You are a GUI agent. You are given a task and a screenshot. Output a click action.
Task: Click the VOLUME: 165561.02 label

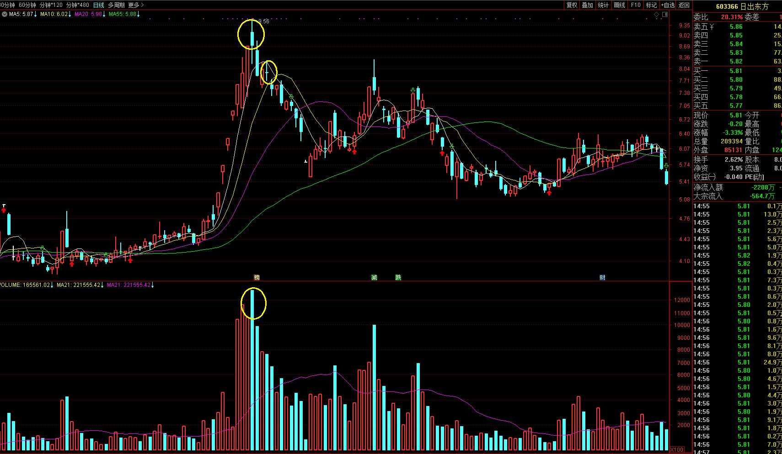[27, 285]
